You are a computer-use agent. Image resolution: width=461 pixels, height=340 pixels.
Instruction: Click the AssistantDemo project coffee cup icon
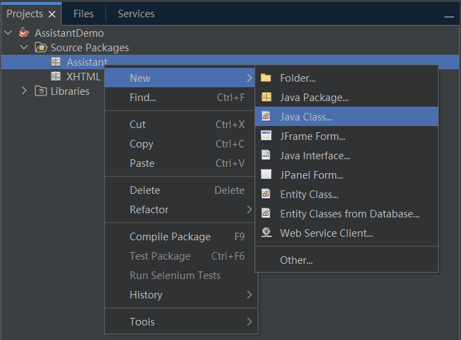[x=24, y=33]
